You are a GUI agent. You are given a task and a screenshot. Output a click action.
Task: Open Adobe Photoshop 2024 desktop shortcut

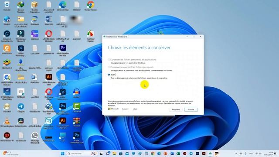pos(77,138)
